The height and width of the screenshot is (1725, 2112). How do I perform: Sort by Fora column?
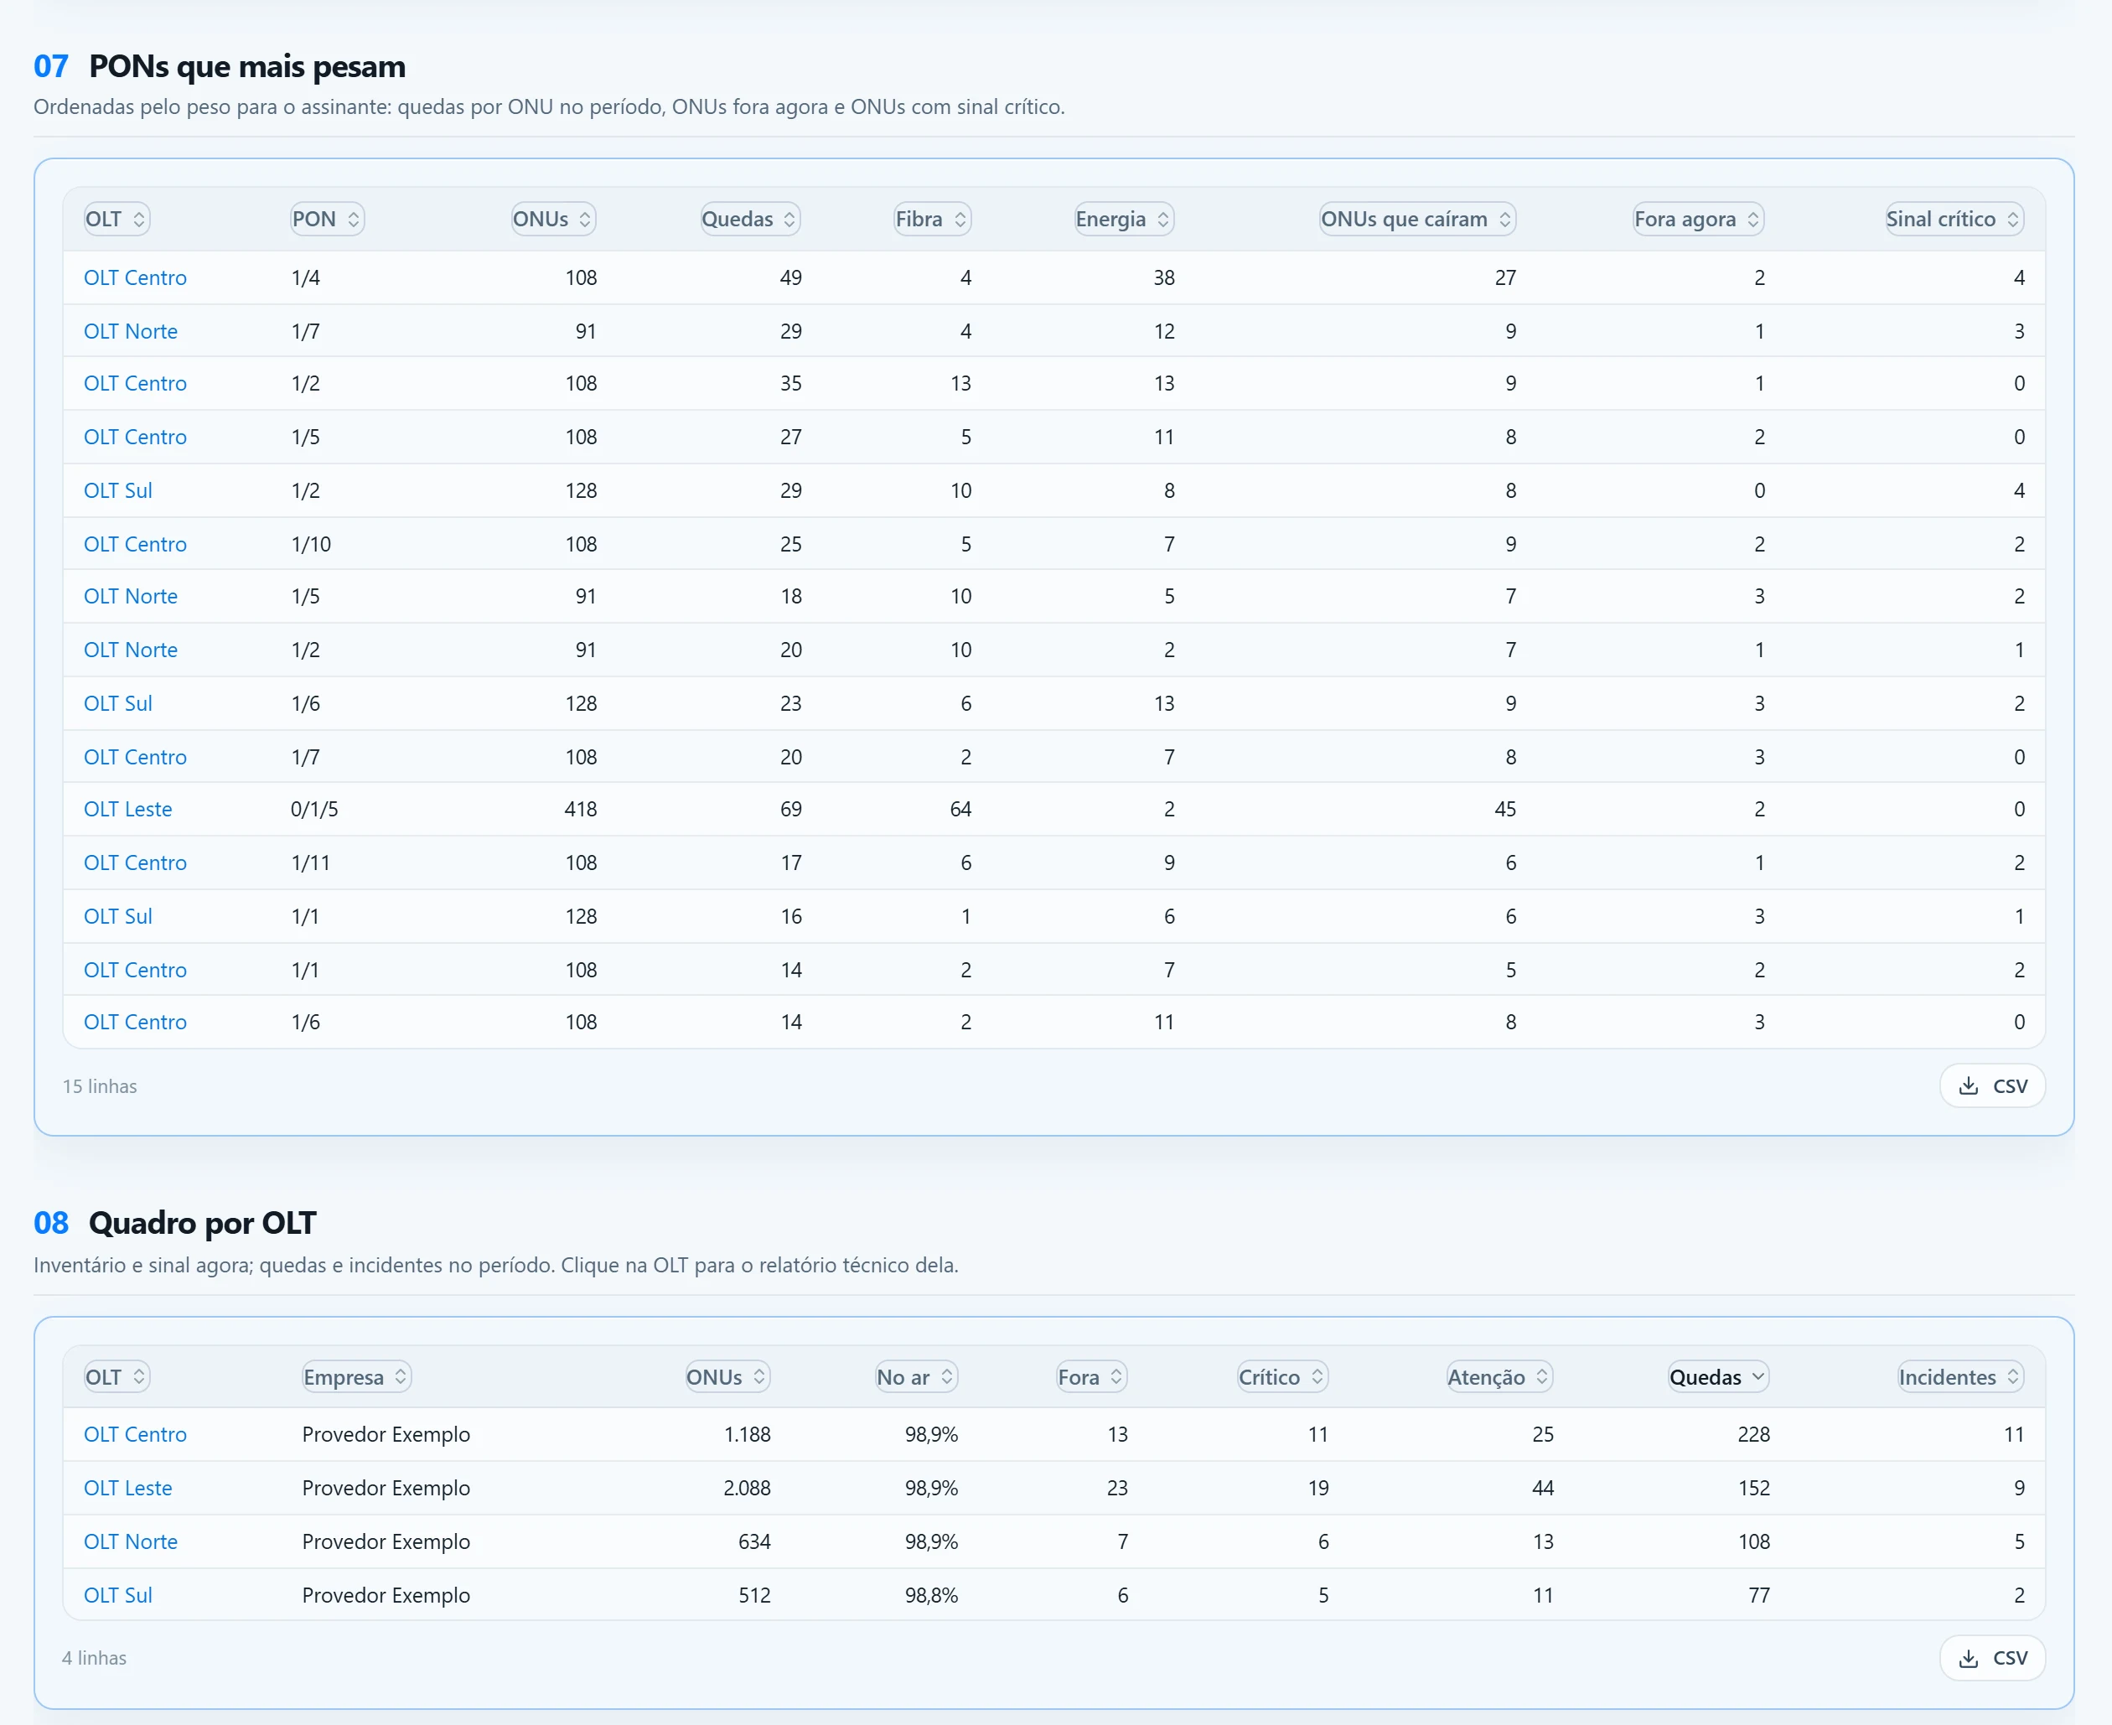point(1092,1377)
